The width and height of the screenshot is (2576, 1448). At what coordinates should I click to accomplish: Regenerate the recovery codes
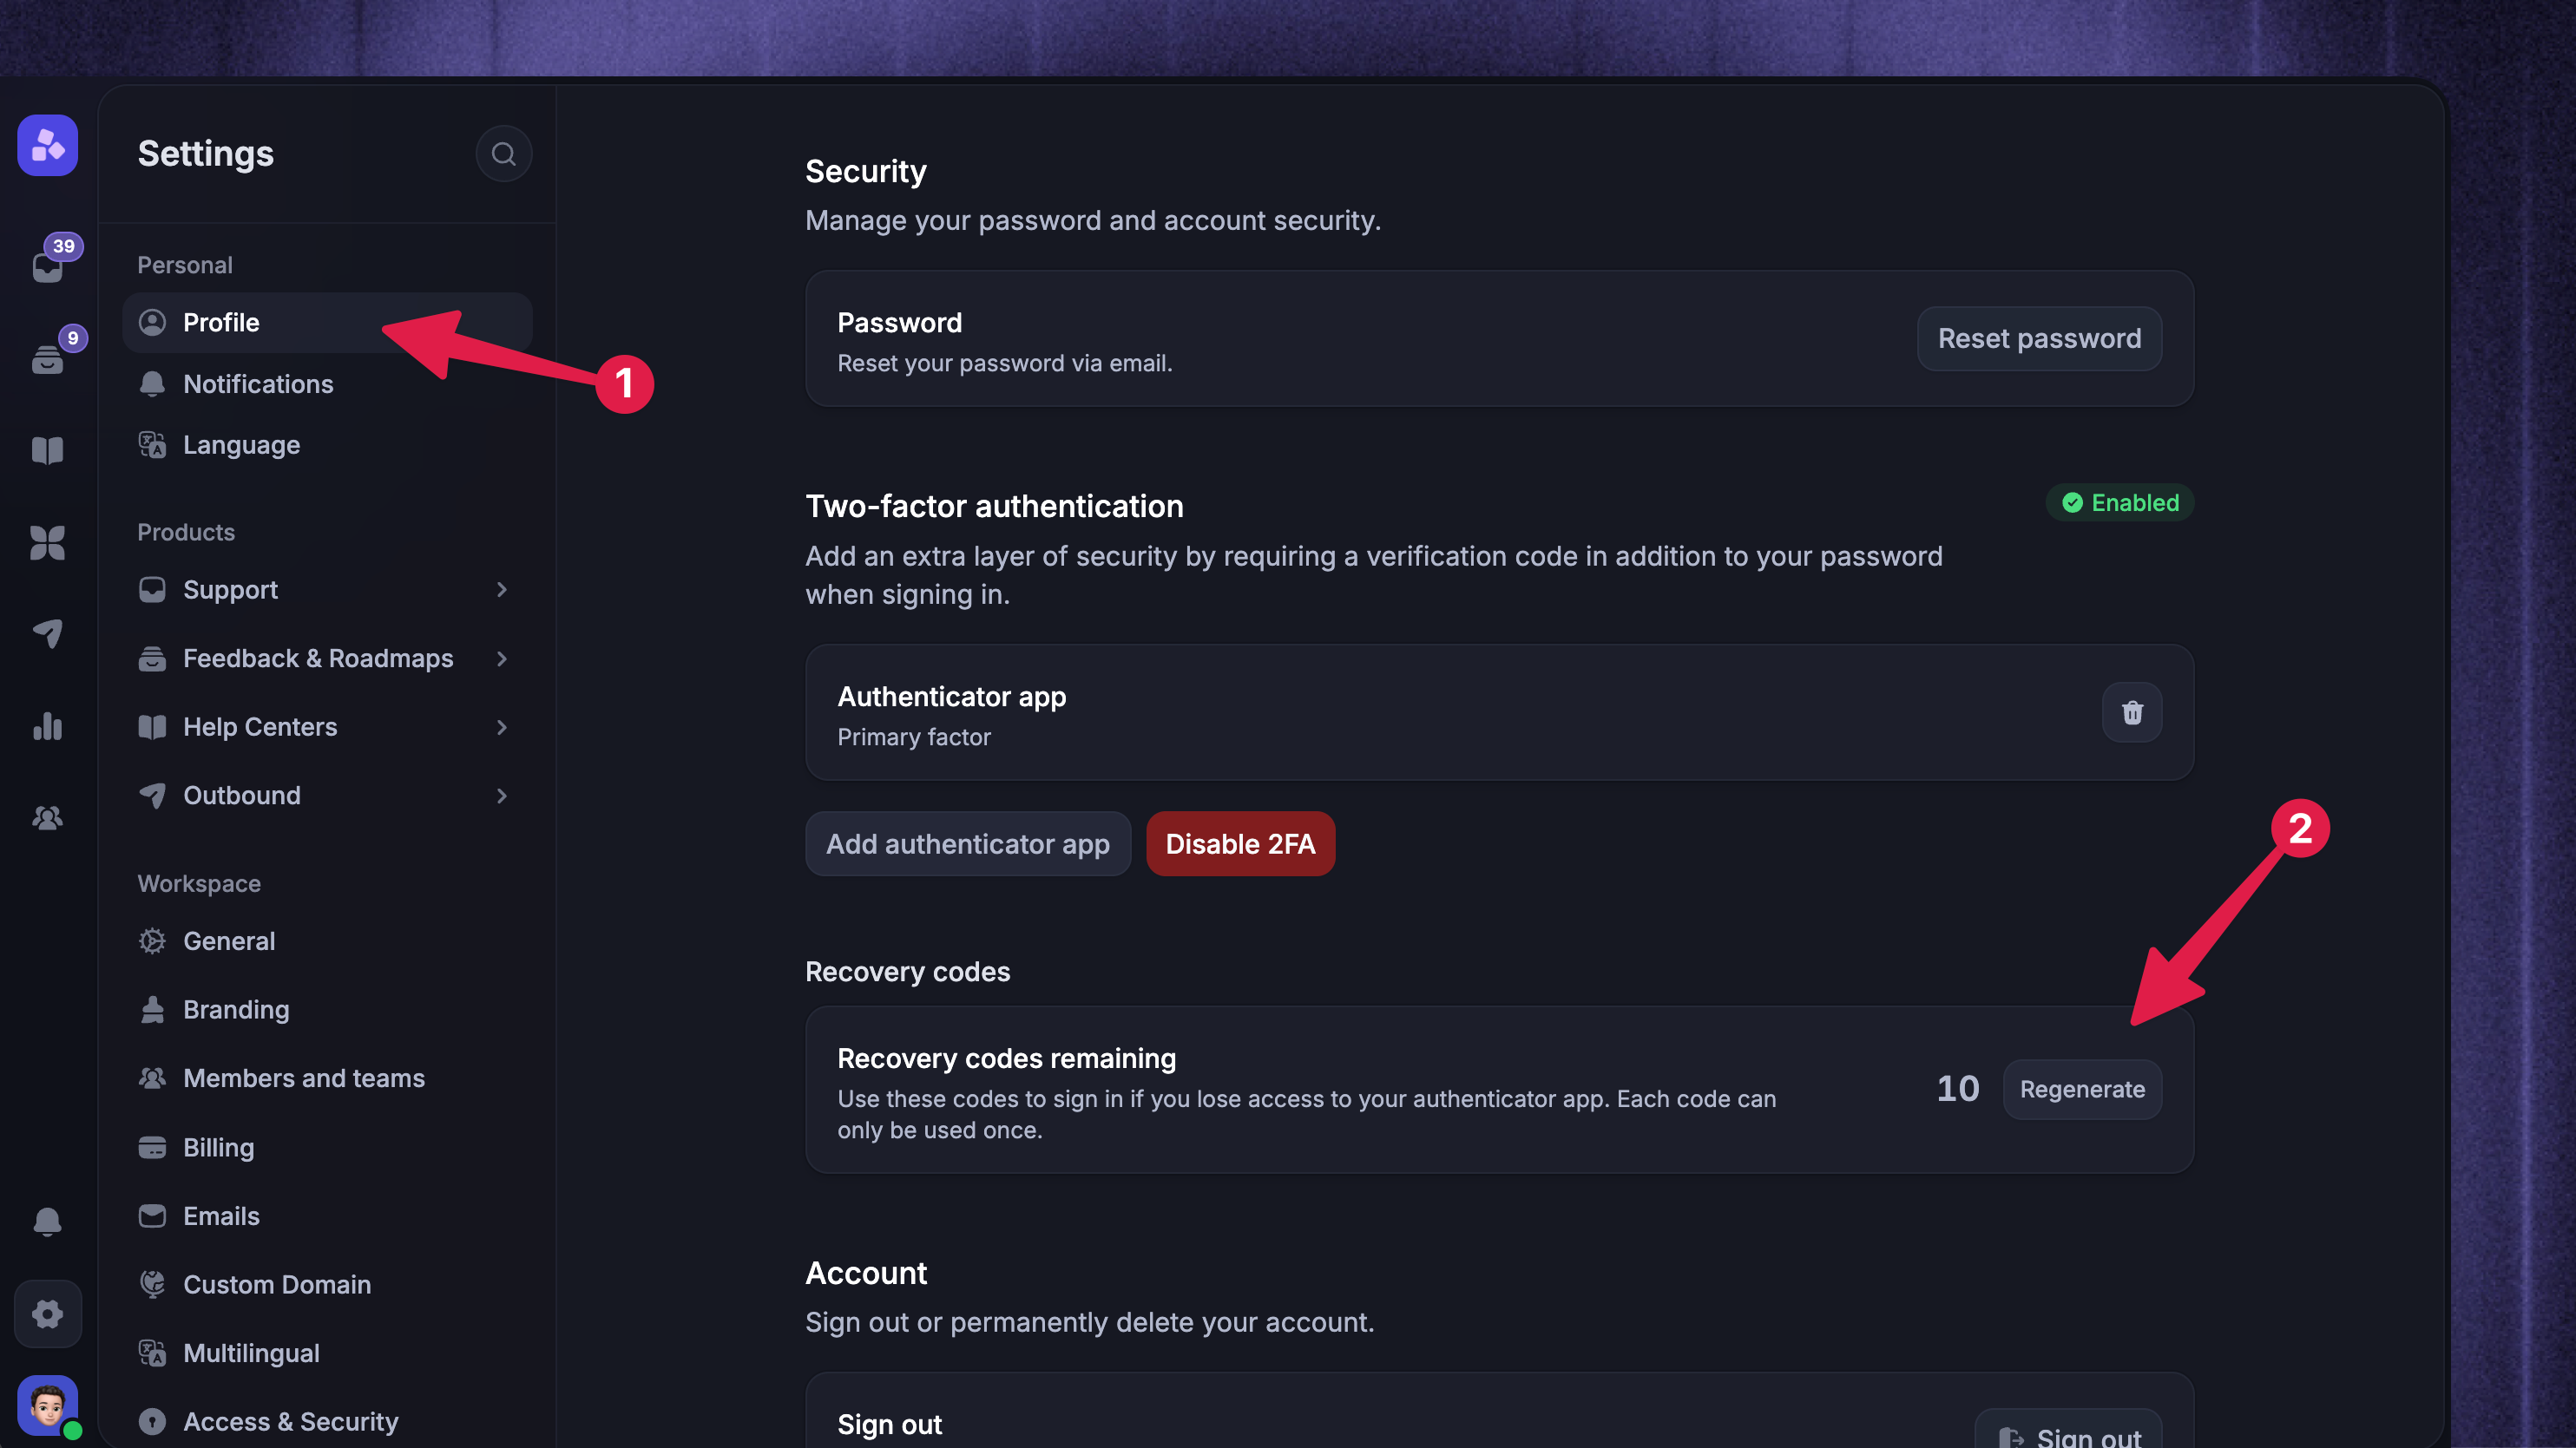(x=2082, y=1089)
